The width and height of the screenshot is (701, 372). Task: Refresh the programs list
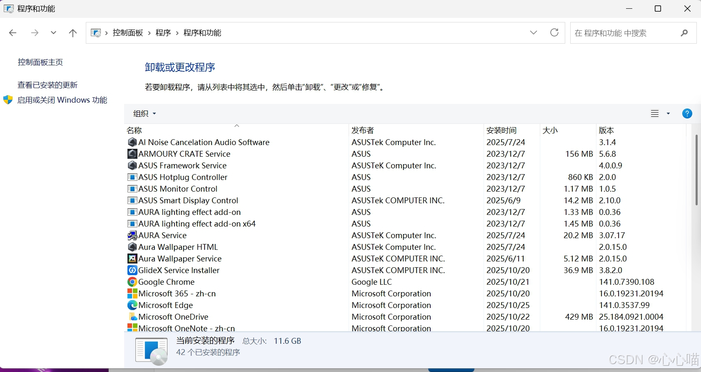coord(554,32)
